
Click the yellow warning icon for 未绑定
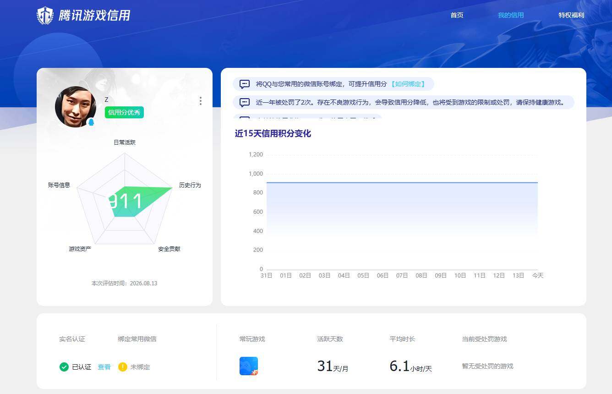pyautogui.click(x=122, y=367)
